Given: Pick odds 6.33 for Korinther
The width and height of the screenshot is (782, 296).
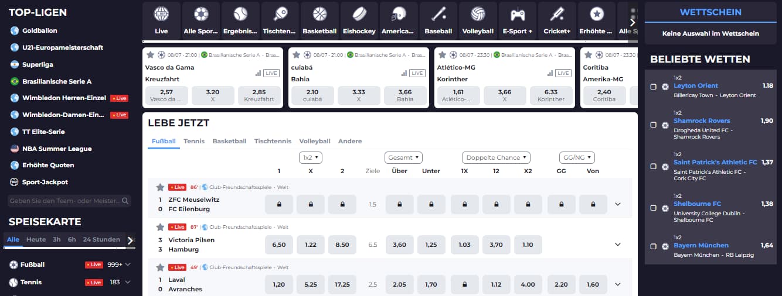Looking at the screenshot, I should point(551,95).
